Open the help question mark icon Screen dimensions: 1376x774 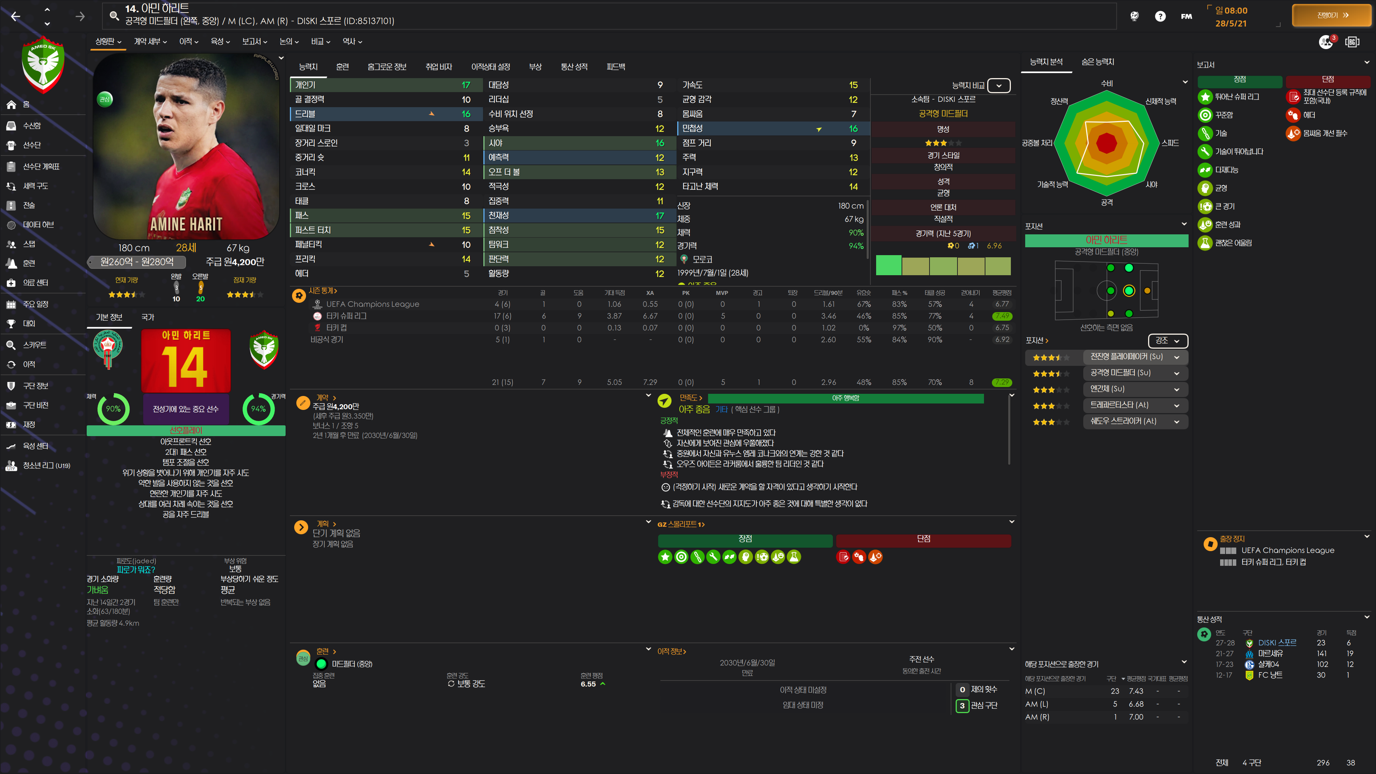coord(1160,16)
